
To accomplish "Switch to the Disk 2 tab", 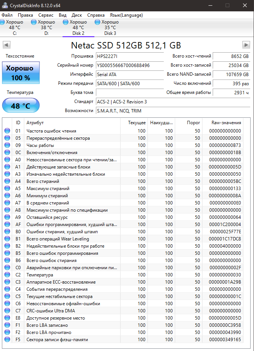I will tap(78, 28).
